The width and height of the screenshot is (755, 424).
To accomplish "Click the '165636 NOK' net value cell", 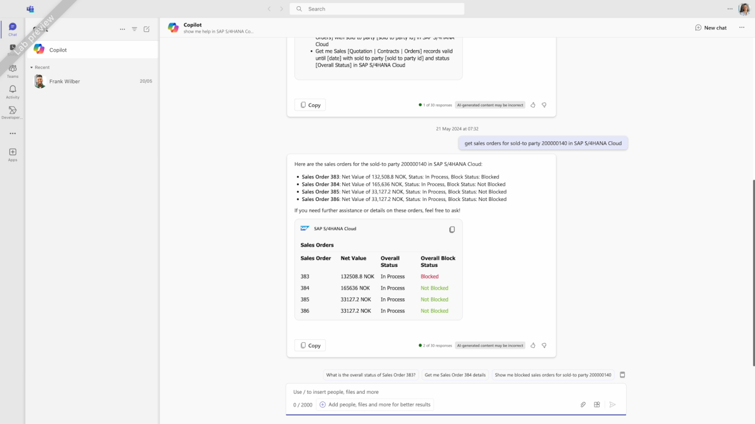I will [355, 288].
